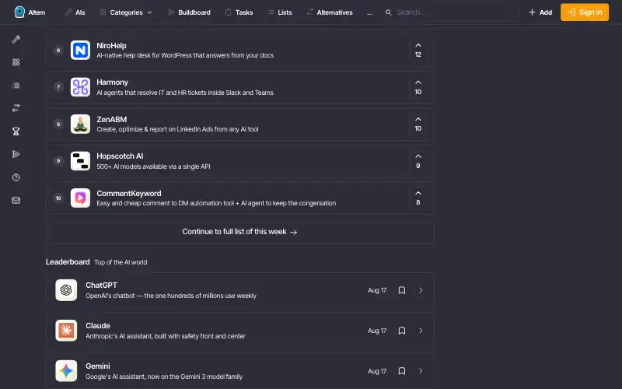Expand Gemini row chevron
The width and height of the screenshot is (622, 389).
[x=421, y=371]
